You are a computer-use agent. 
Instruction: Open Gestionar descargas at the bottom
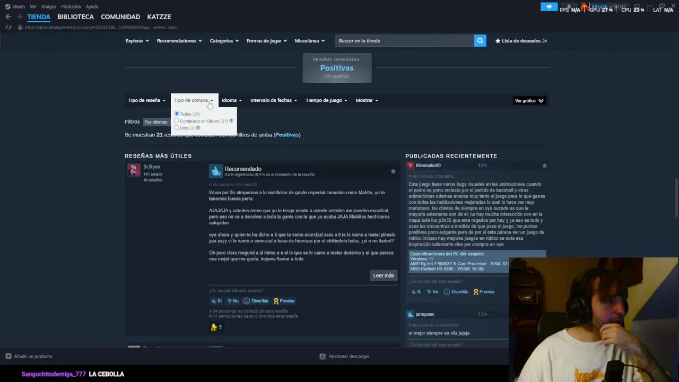tap(344, 357)
